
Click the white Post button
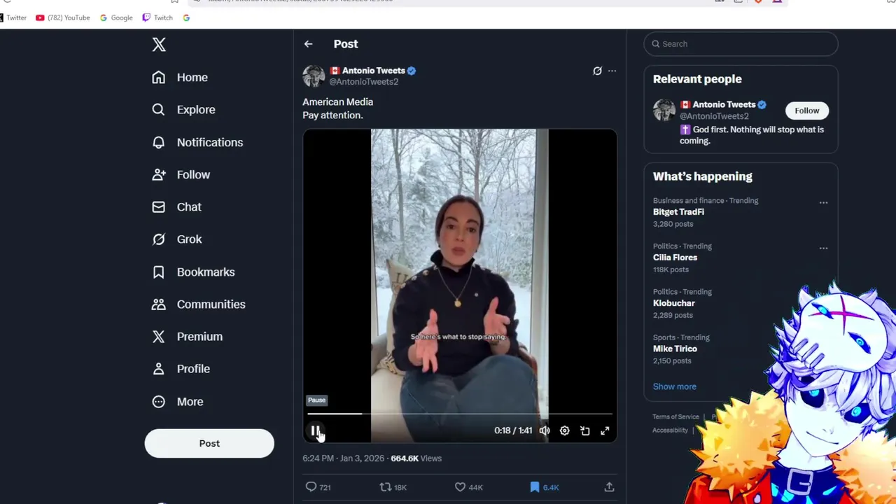click(x=209, y=443)
